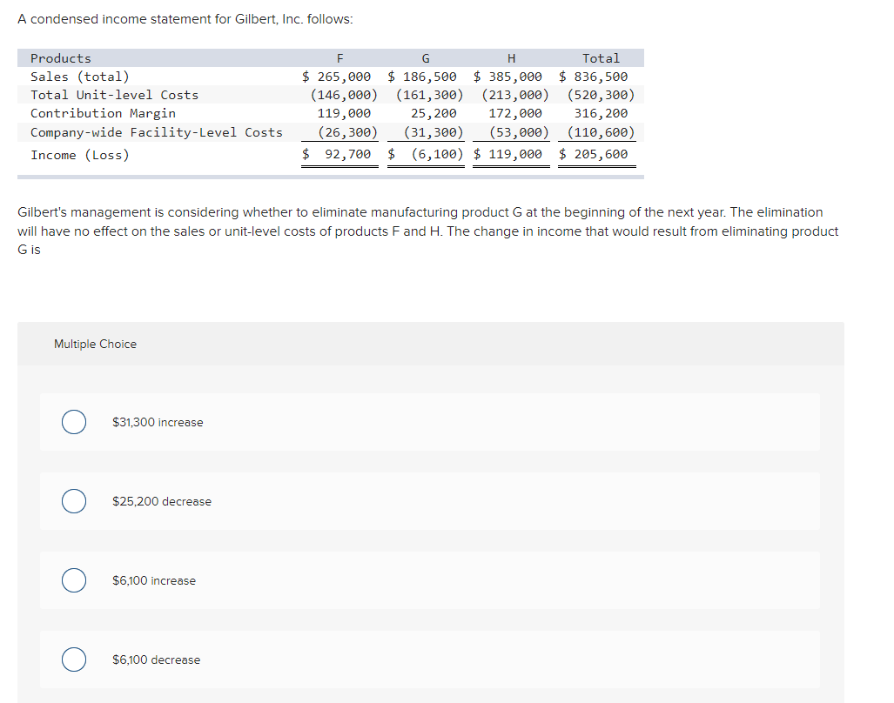894x703 pixels.
Task: Click the 'Total' column header
Action: (601, 58)
